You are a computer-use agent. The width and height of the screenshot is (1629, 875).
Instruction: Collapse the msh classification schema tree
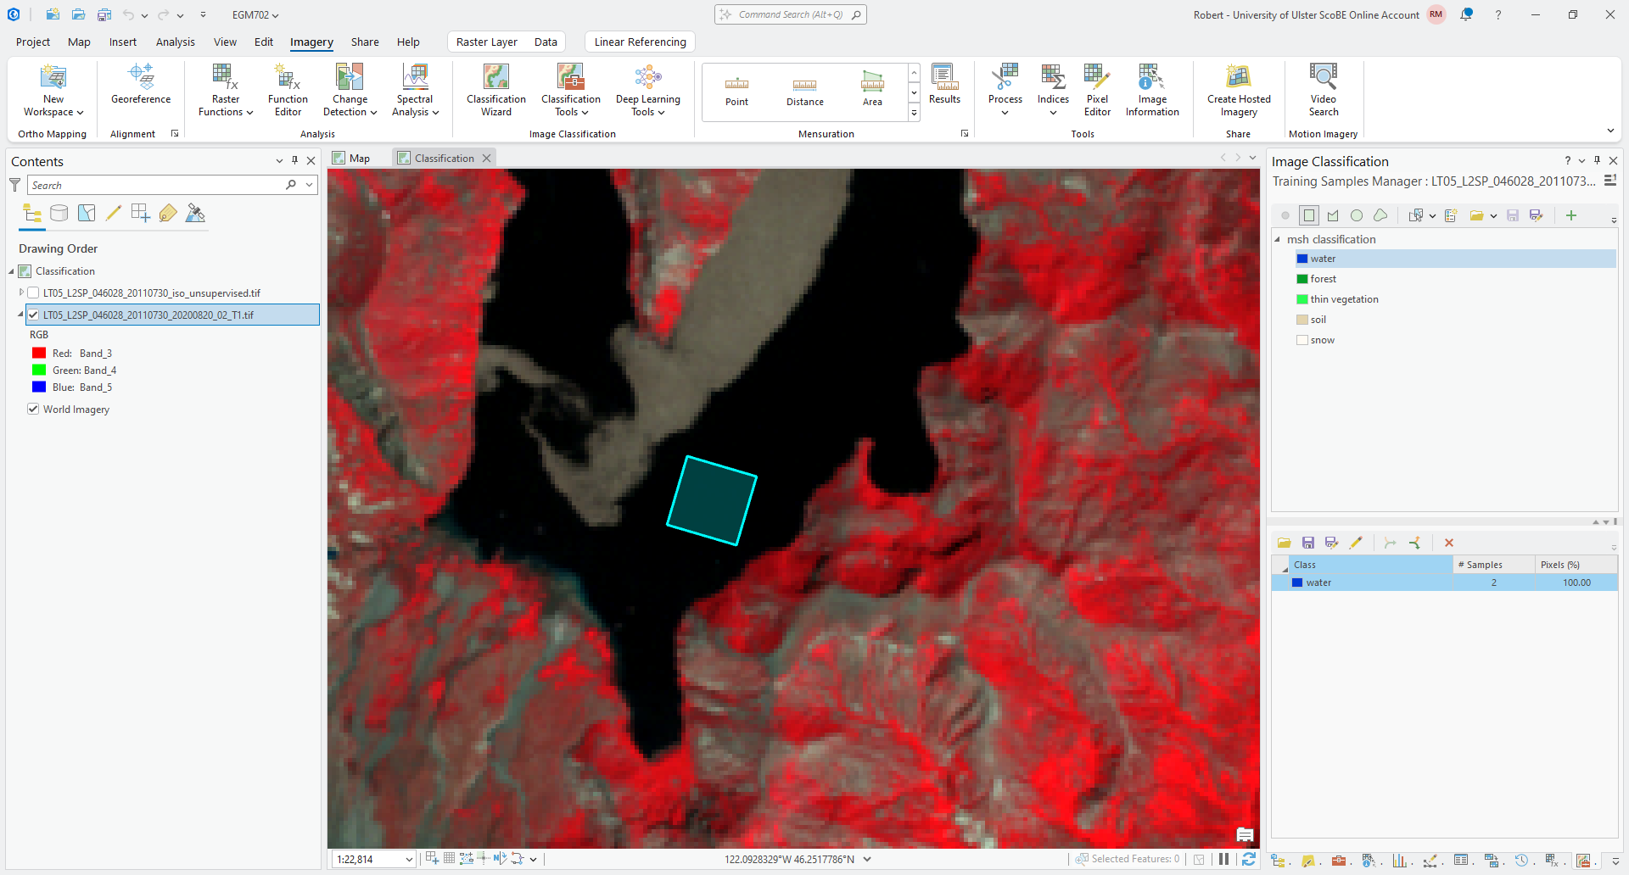(x=1278, y=239)
